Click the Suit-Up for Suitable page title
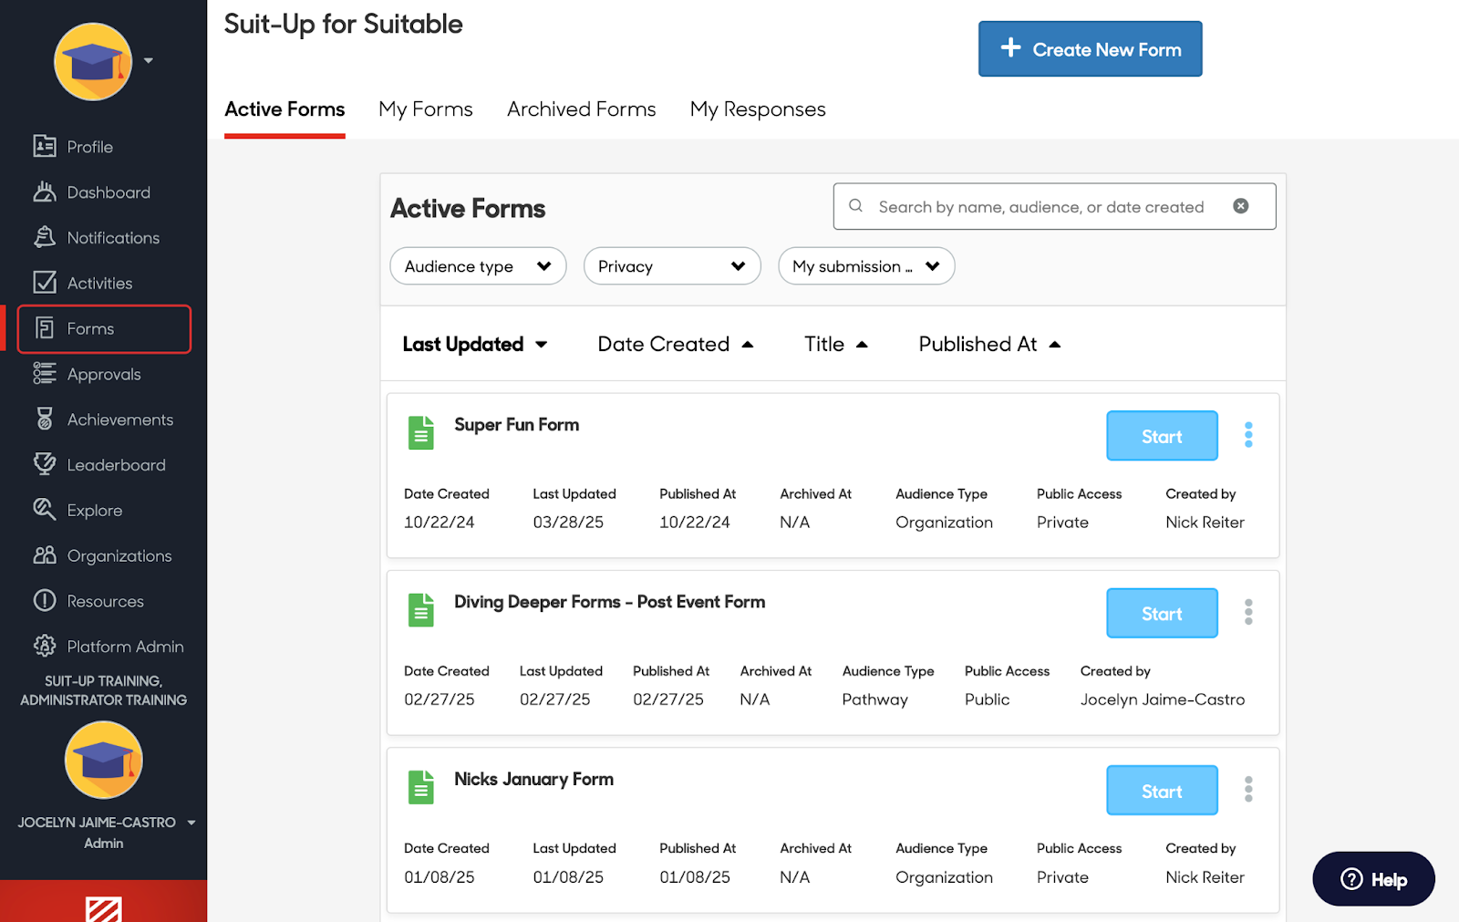This screenshot has width=1459, height=922. pos(343,25)
